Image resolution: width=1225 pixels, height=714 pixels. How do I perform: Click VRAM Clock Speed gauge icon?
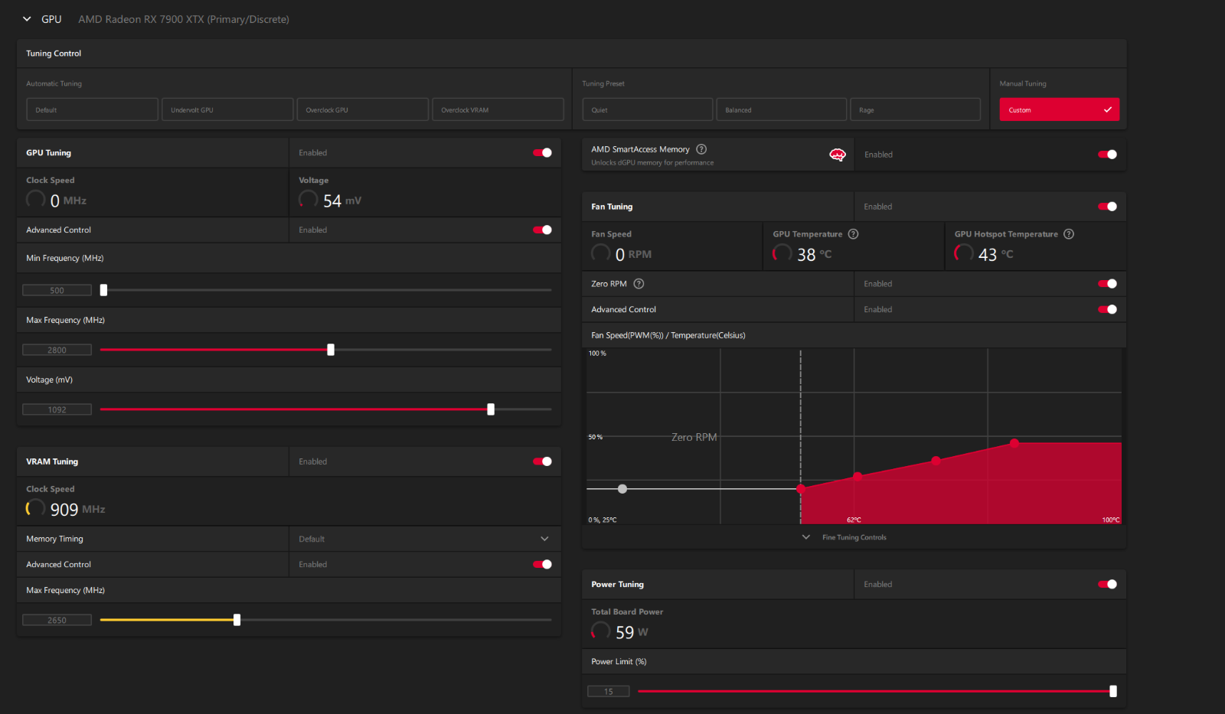[x=35, y=508]
